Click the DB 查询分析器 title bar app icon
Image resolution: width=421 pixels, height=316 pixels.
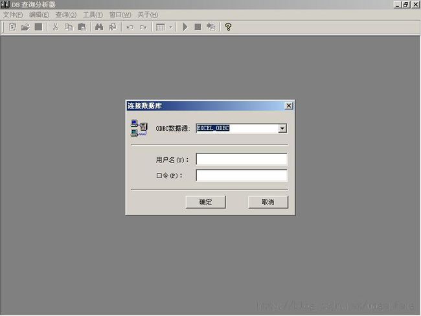pyautogui.click(x=5, y=5)
